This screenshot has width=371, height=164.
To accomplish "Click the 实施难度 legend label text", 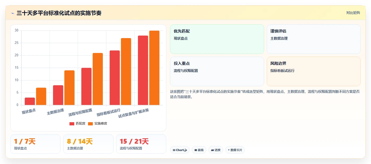I will 101,124.
